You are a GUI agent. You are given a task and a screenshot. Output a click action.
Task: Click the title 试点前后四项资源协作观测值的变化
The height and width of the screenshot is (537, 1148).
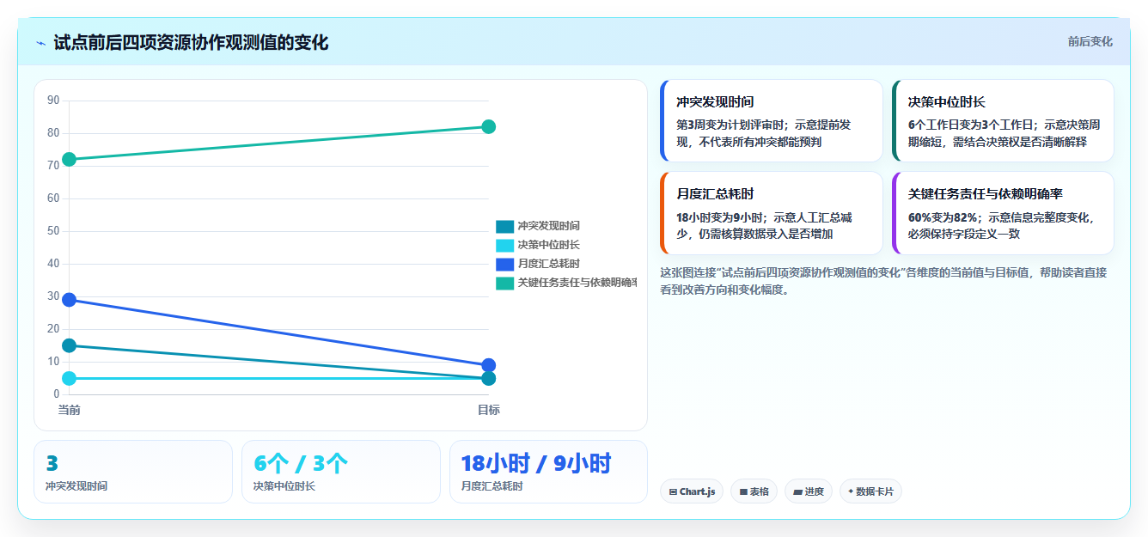pyautogui.click(x=191, y=43)
